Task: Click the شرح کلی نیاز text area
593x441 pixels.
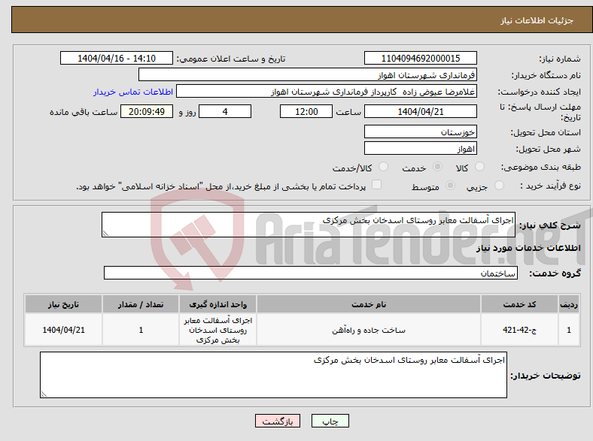Action: point(309,225)
